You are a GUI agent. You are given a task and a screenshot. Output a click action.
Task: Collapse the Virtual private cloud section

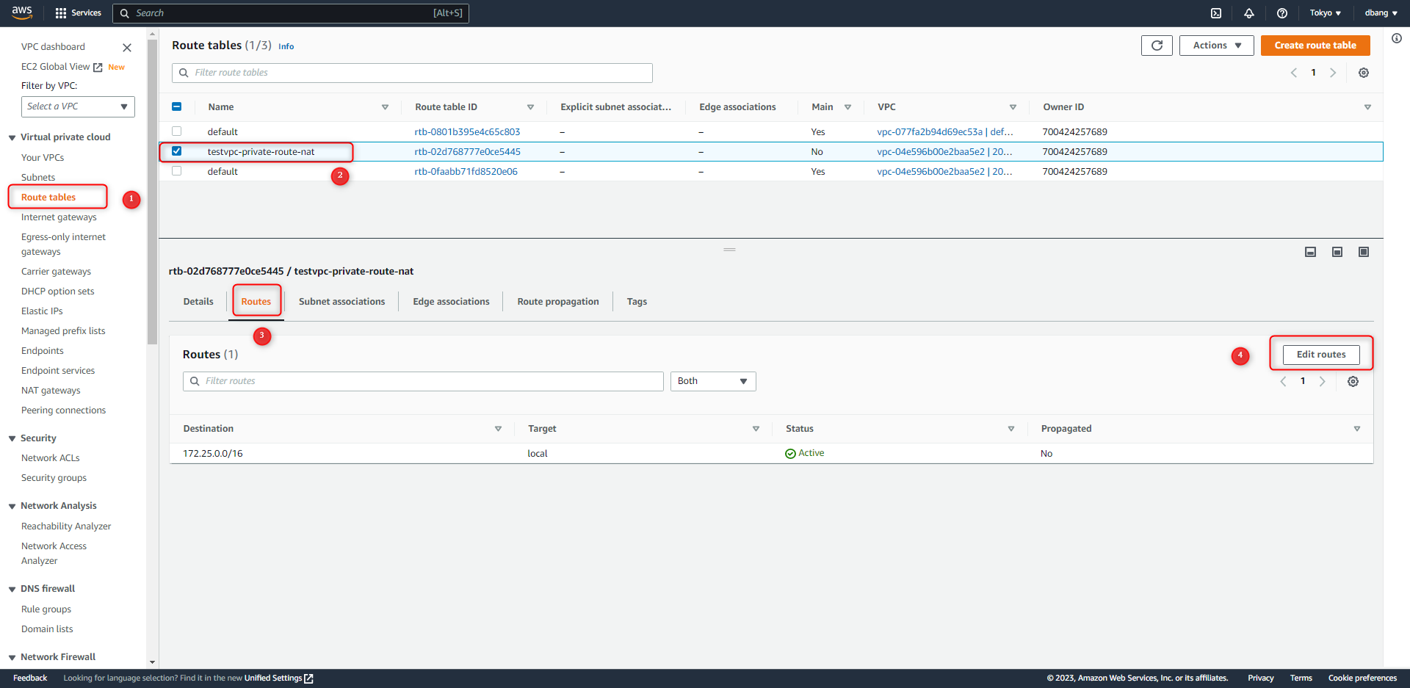coord(12,138)
